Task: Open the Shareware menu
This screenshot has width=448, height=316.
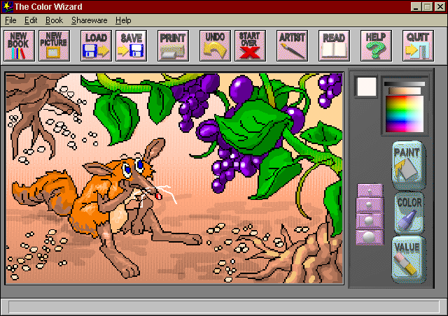Action: pyautogui.click(x=89, y=20)
